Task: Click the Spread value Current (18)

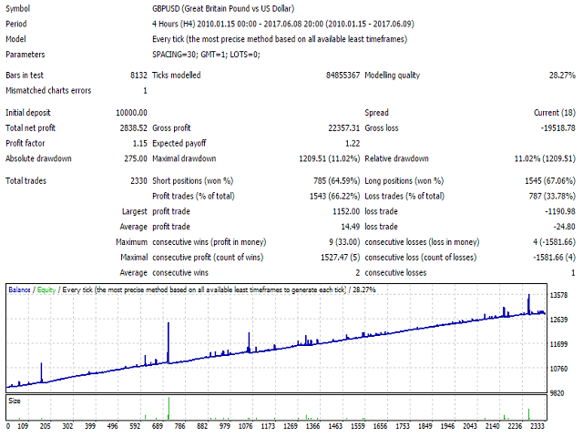Action: (x=557, y=113)
